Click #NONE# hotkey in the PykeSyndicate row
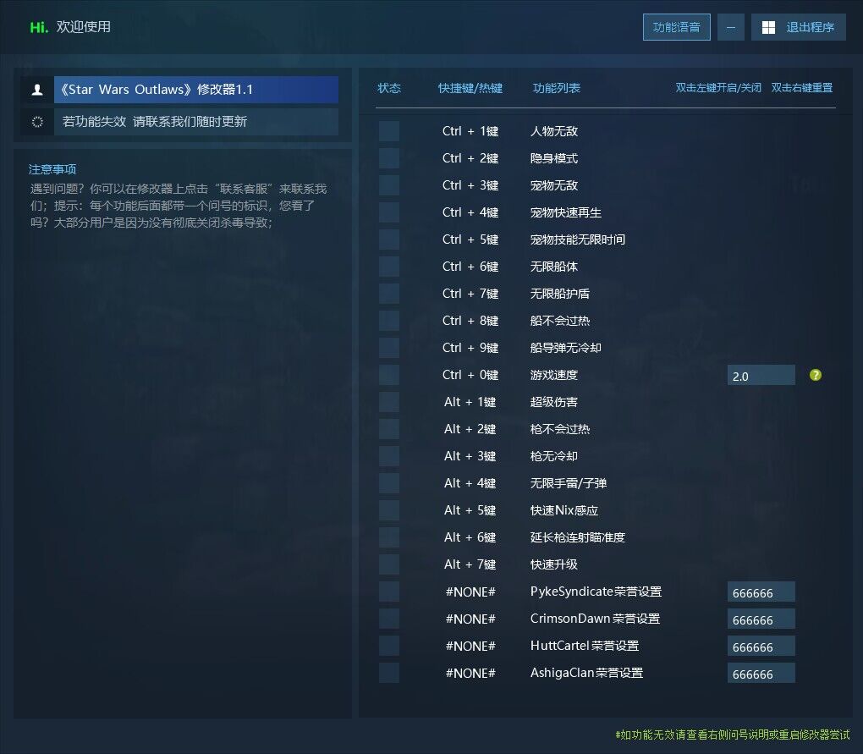Image resolution: width=863 pixels, height=754 pixels. pyautogui.click(x=470, y=592)
